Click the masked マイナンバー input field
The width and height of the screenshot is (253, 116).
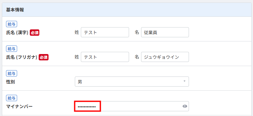pos(132,106)
